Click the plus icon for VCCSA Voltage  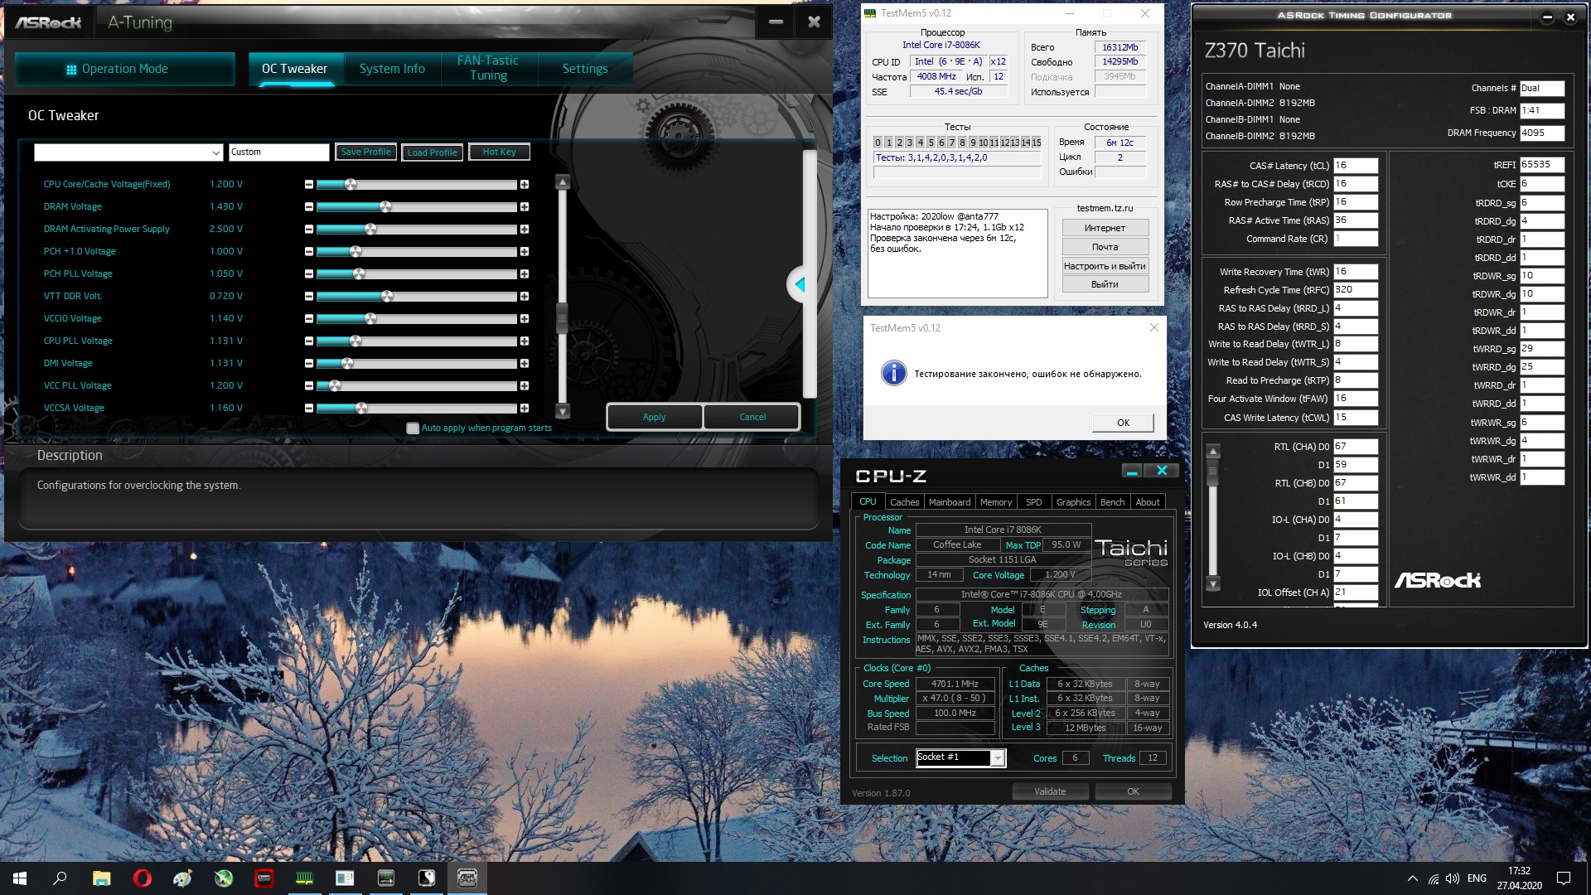click(525, 409)
